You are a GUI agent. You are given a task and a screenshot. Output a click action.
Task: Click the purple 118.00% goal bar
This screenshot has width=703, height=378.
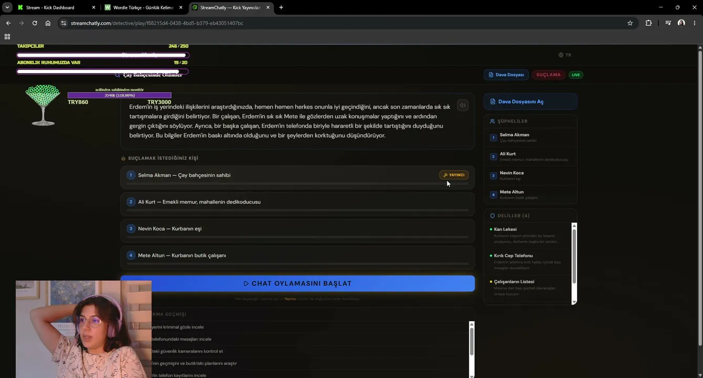[x=119, y=95]
